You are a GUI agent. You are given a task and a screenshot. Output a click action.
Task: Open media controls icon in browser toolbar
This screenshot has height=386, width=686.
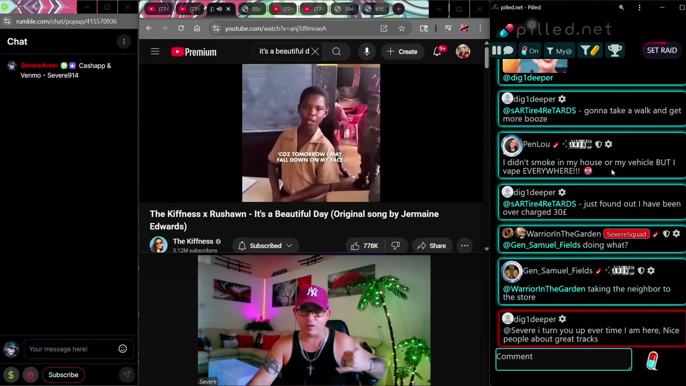[x=450, y=28]
